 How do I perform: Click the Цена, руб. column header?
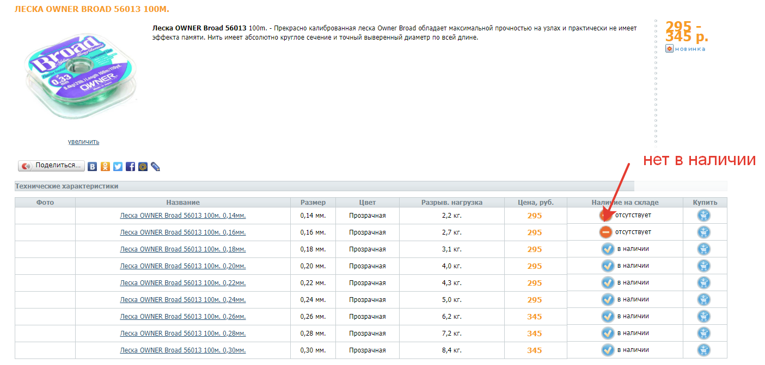[536, 203]
